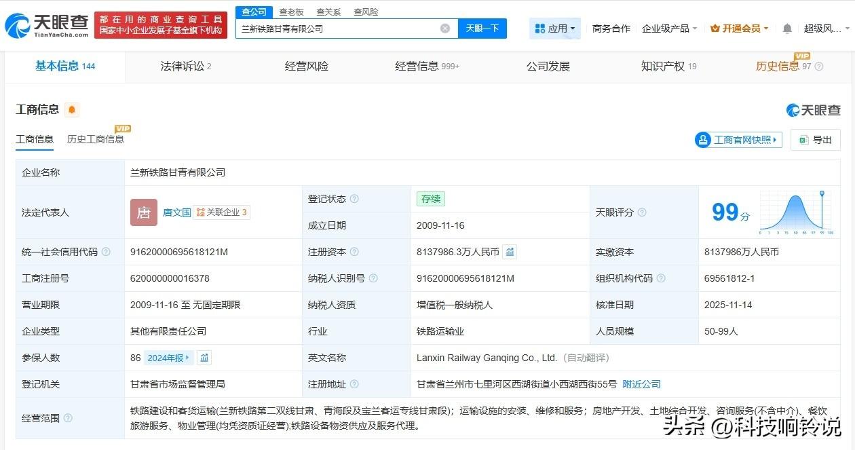Open the 法律诉讼 tab
Image resolution: width=855 pixels, height=450 pixels.
coord(186,67)
